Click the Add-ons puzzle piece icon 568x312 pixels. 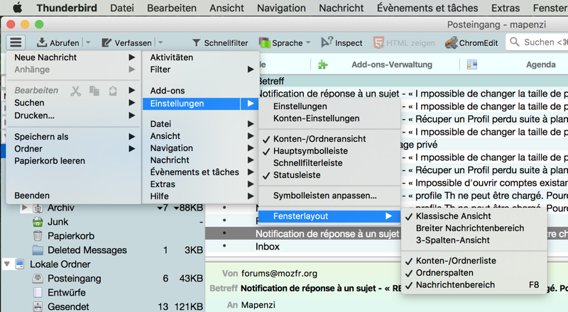(x=323, y=65)
